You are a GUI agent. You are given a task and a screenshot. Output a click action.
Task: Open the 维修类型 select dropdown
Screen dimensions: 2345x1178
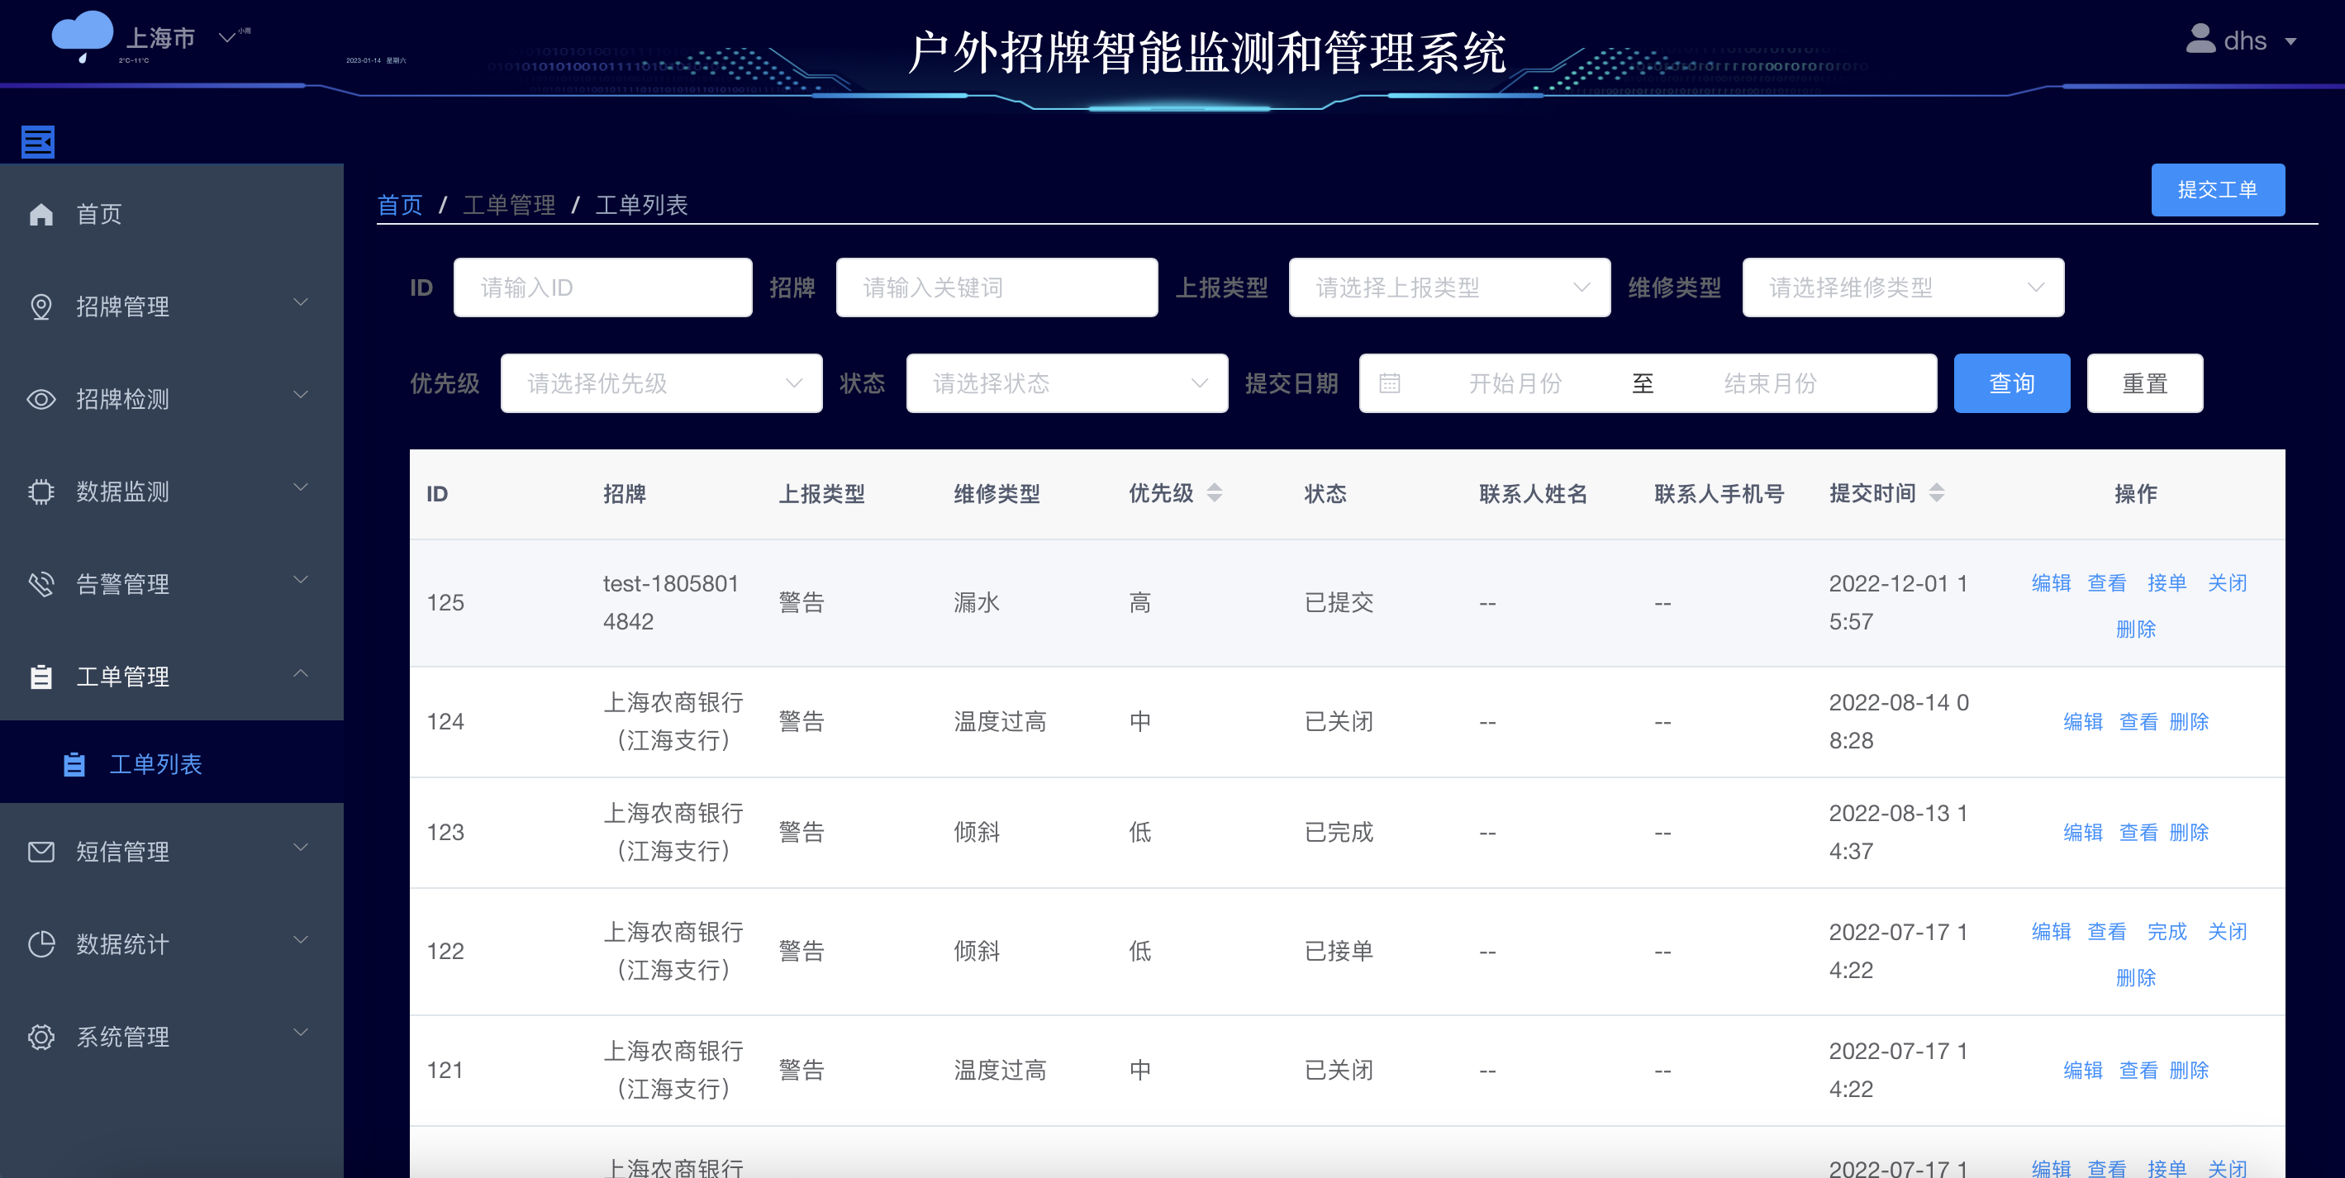pyautogui.click(x=1903, y=287)
